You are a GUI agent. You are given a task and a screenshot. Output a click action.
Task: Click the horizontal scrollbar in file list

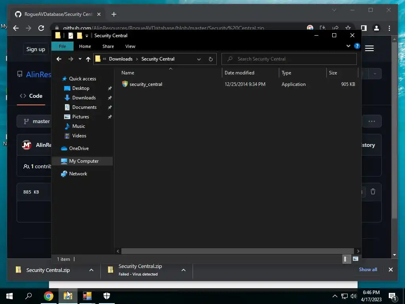point(237,251)
